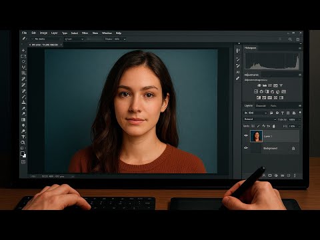
Task: Open the Filter menu
Action: pyautogui.click(x=85, y=33)
